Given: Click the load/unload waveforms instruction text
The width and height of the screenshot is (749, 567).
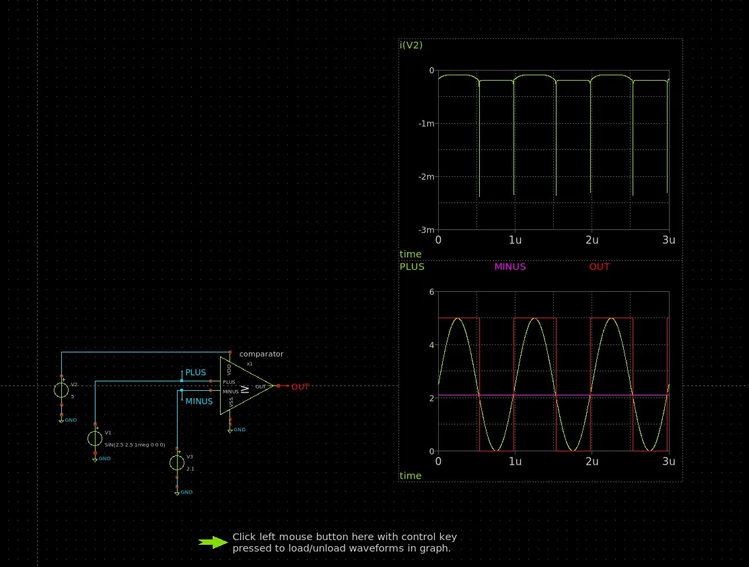Looking at the screenshot, I should (344, 543).
